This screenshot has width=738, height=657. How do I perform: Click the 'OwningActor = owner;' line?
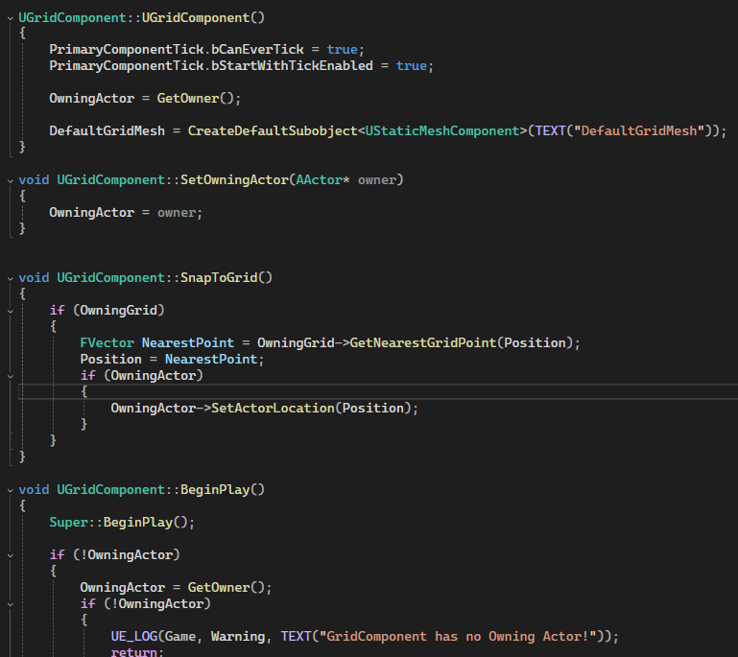[126, 213]
